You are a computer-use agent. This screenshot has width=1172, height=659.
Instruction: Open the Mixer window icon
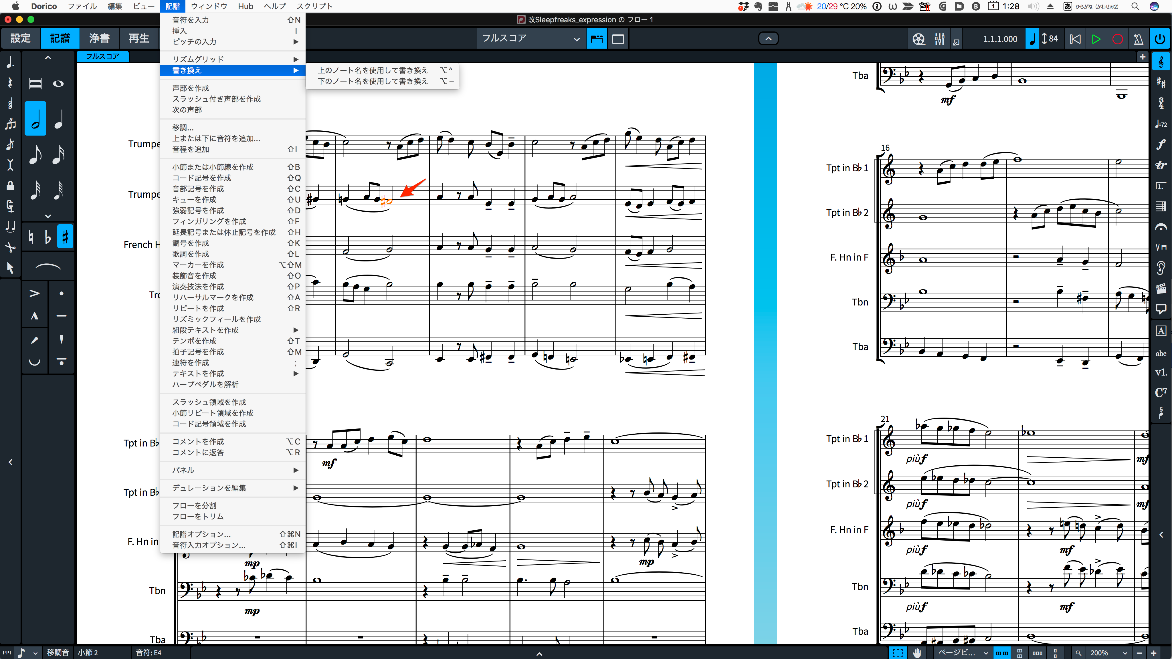tap(939, 39)
